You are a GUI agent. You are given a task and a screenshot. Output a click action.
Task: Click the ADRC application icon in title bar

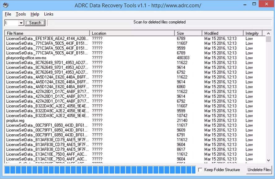click(6, 4)
